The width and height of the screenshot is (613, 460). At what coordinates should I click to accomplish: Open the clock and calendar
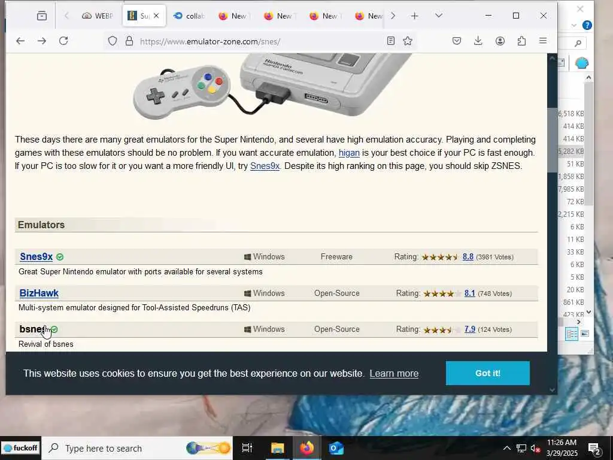[562, 448]
